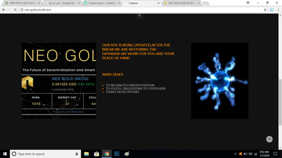Click the NEO GOLD price widget image

click(x=59, y=81)
